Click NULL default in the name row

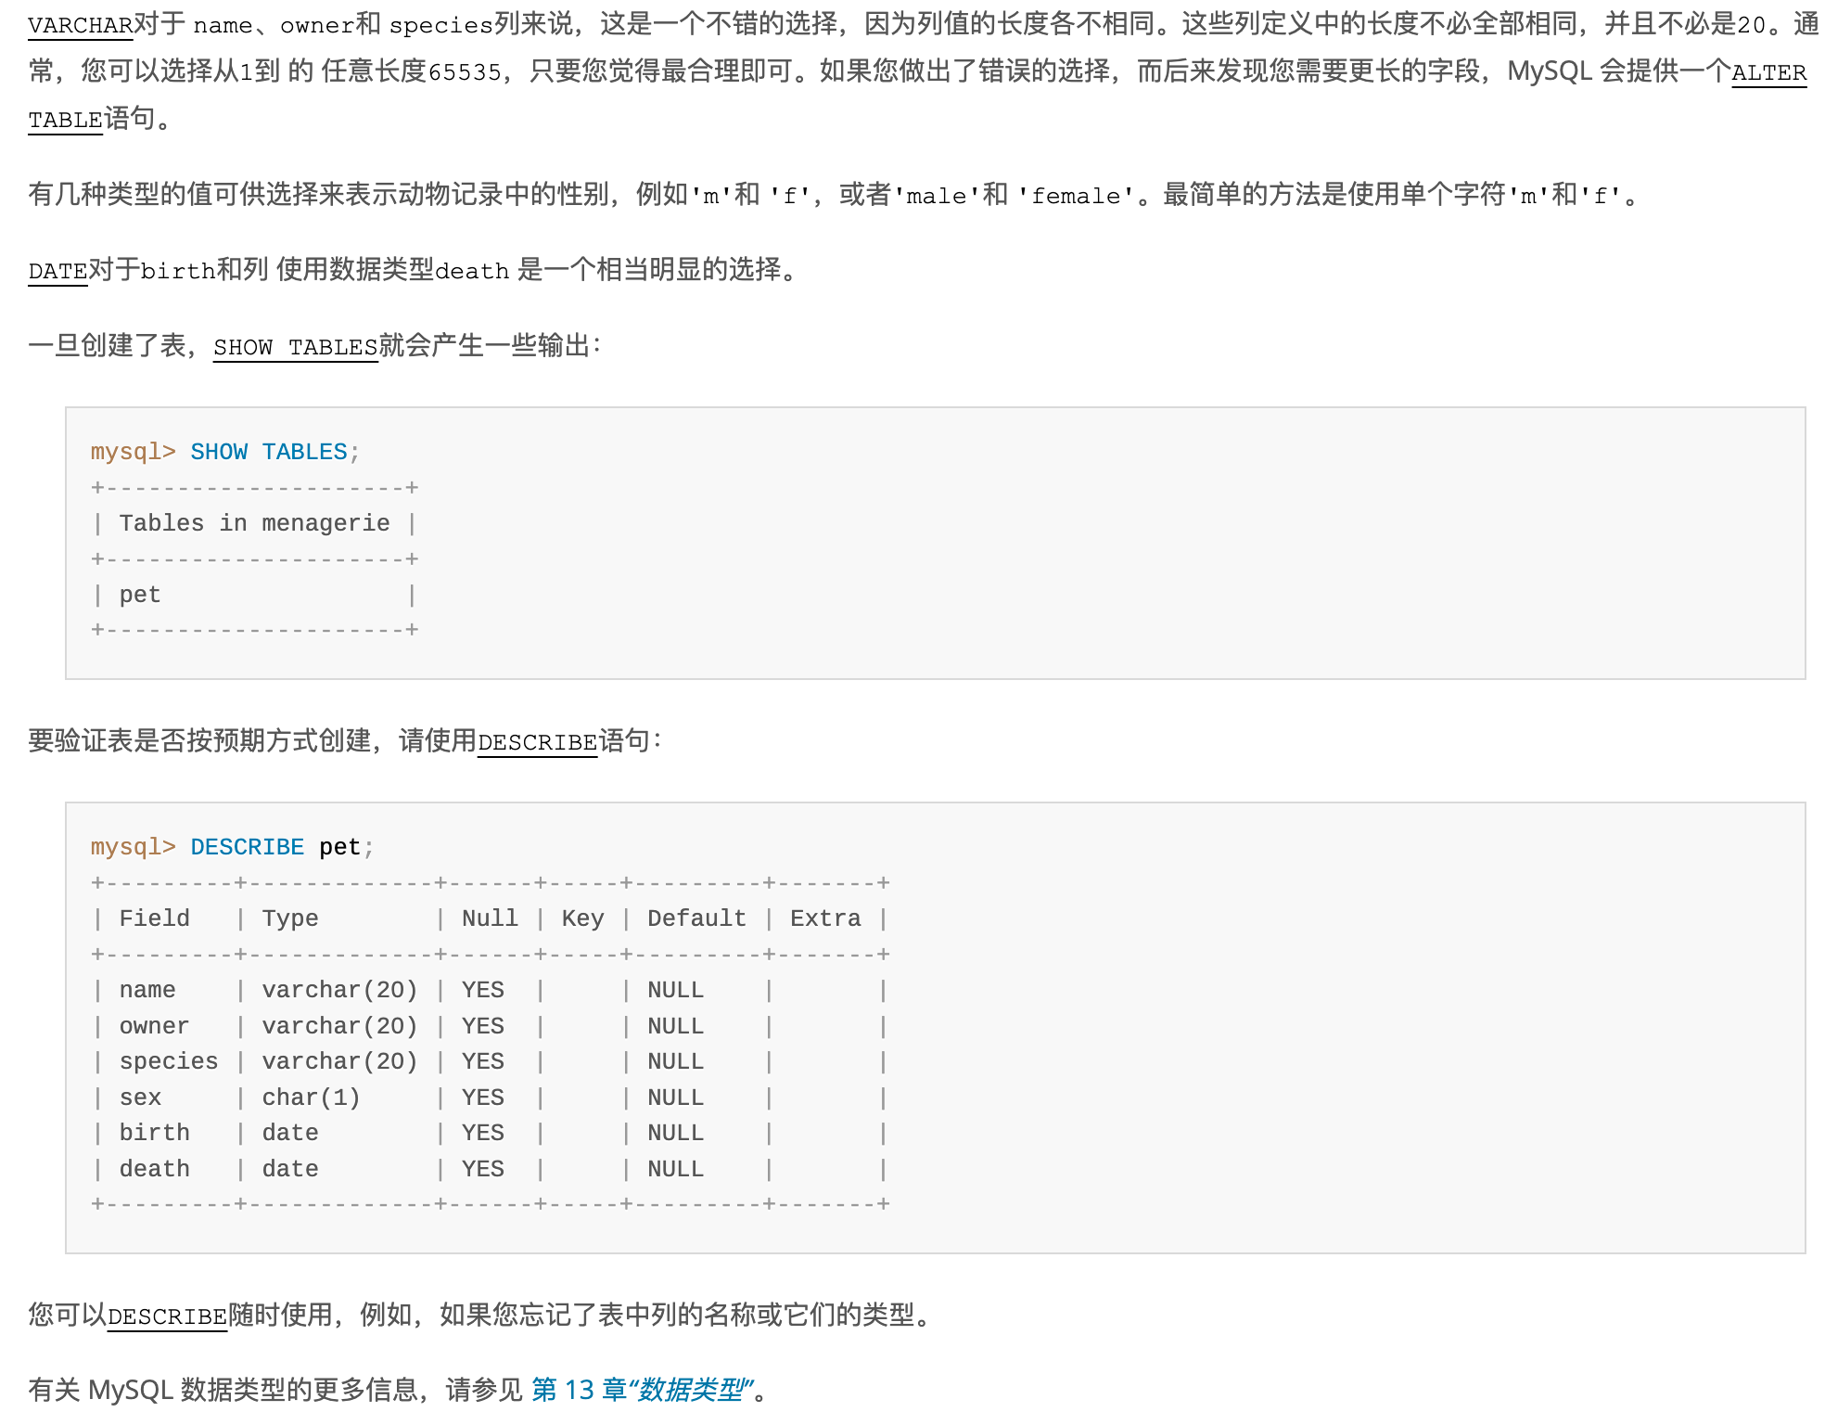[x=675, y=990]
